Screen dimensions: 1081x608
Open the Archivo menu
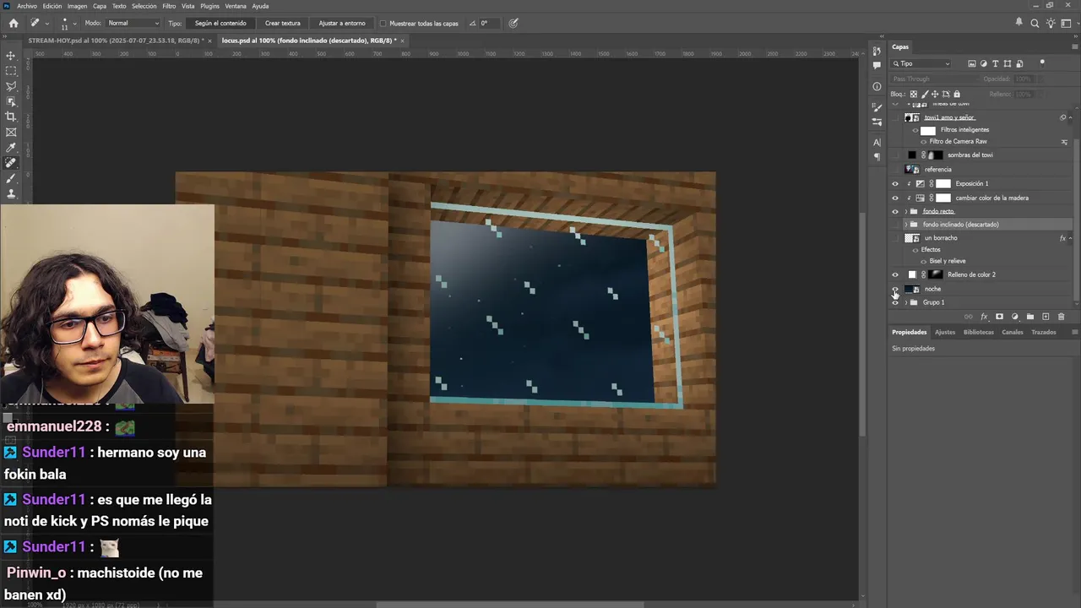point(26,6)
